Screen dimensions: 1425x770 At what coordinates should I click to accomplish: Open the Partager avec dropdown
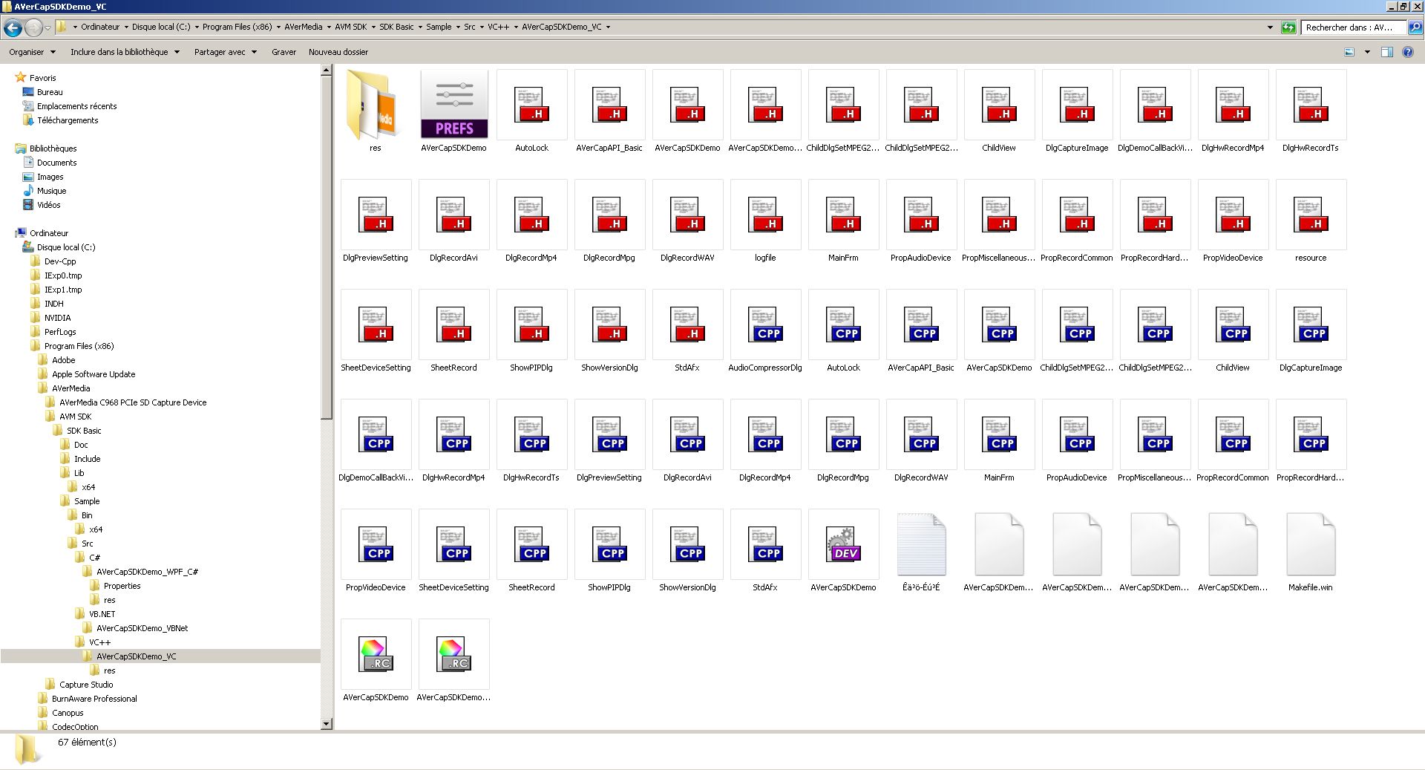225,52
